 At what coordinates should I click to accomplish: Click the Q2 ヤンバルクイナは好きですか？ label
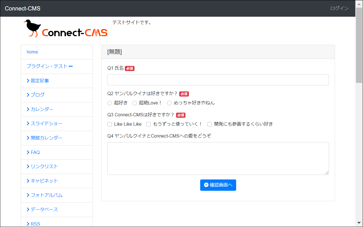[x=142, y=94]
